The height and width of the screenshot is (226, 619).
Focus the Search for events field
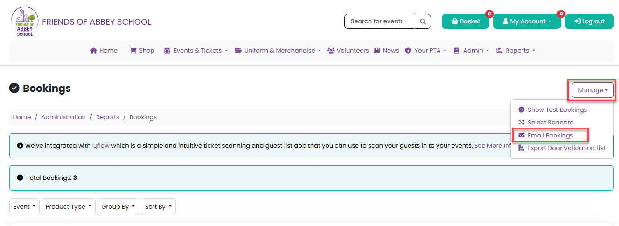coord(379,21)
